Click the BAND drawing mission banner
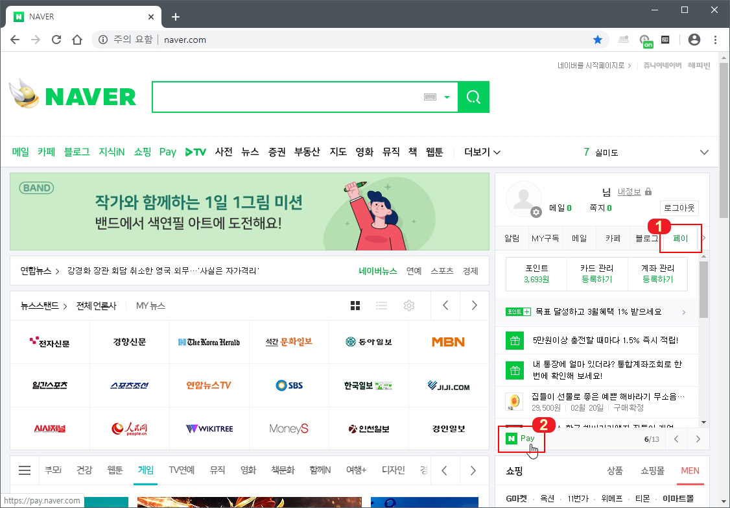 coord(250,212)
